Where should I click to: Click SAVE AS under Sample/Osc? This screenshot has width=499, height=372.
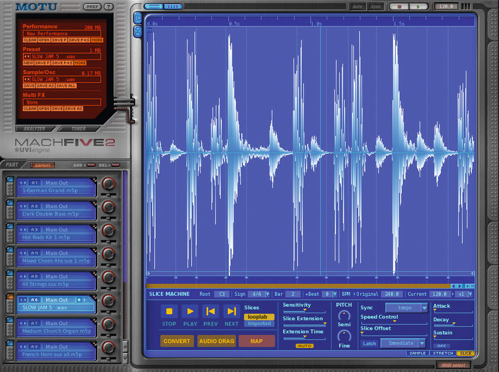coord(45,86)
